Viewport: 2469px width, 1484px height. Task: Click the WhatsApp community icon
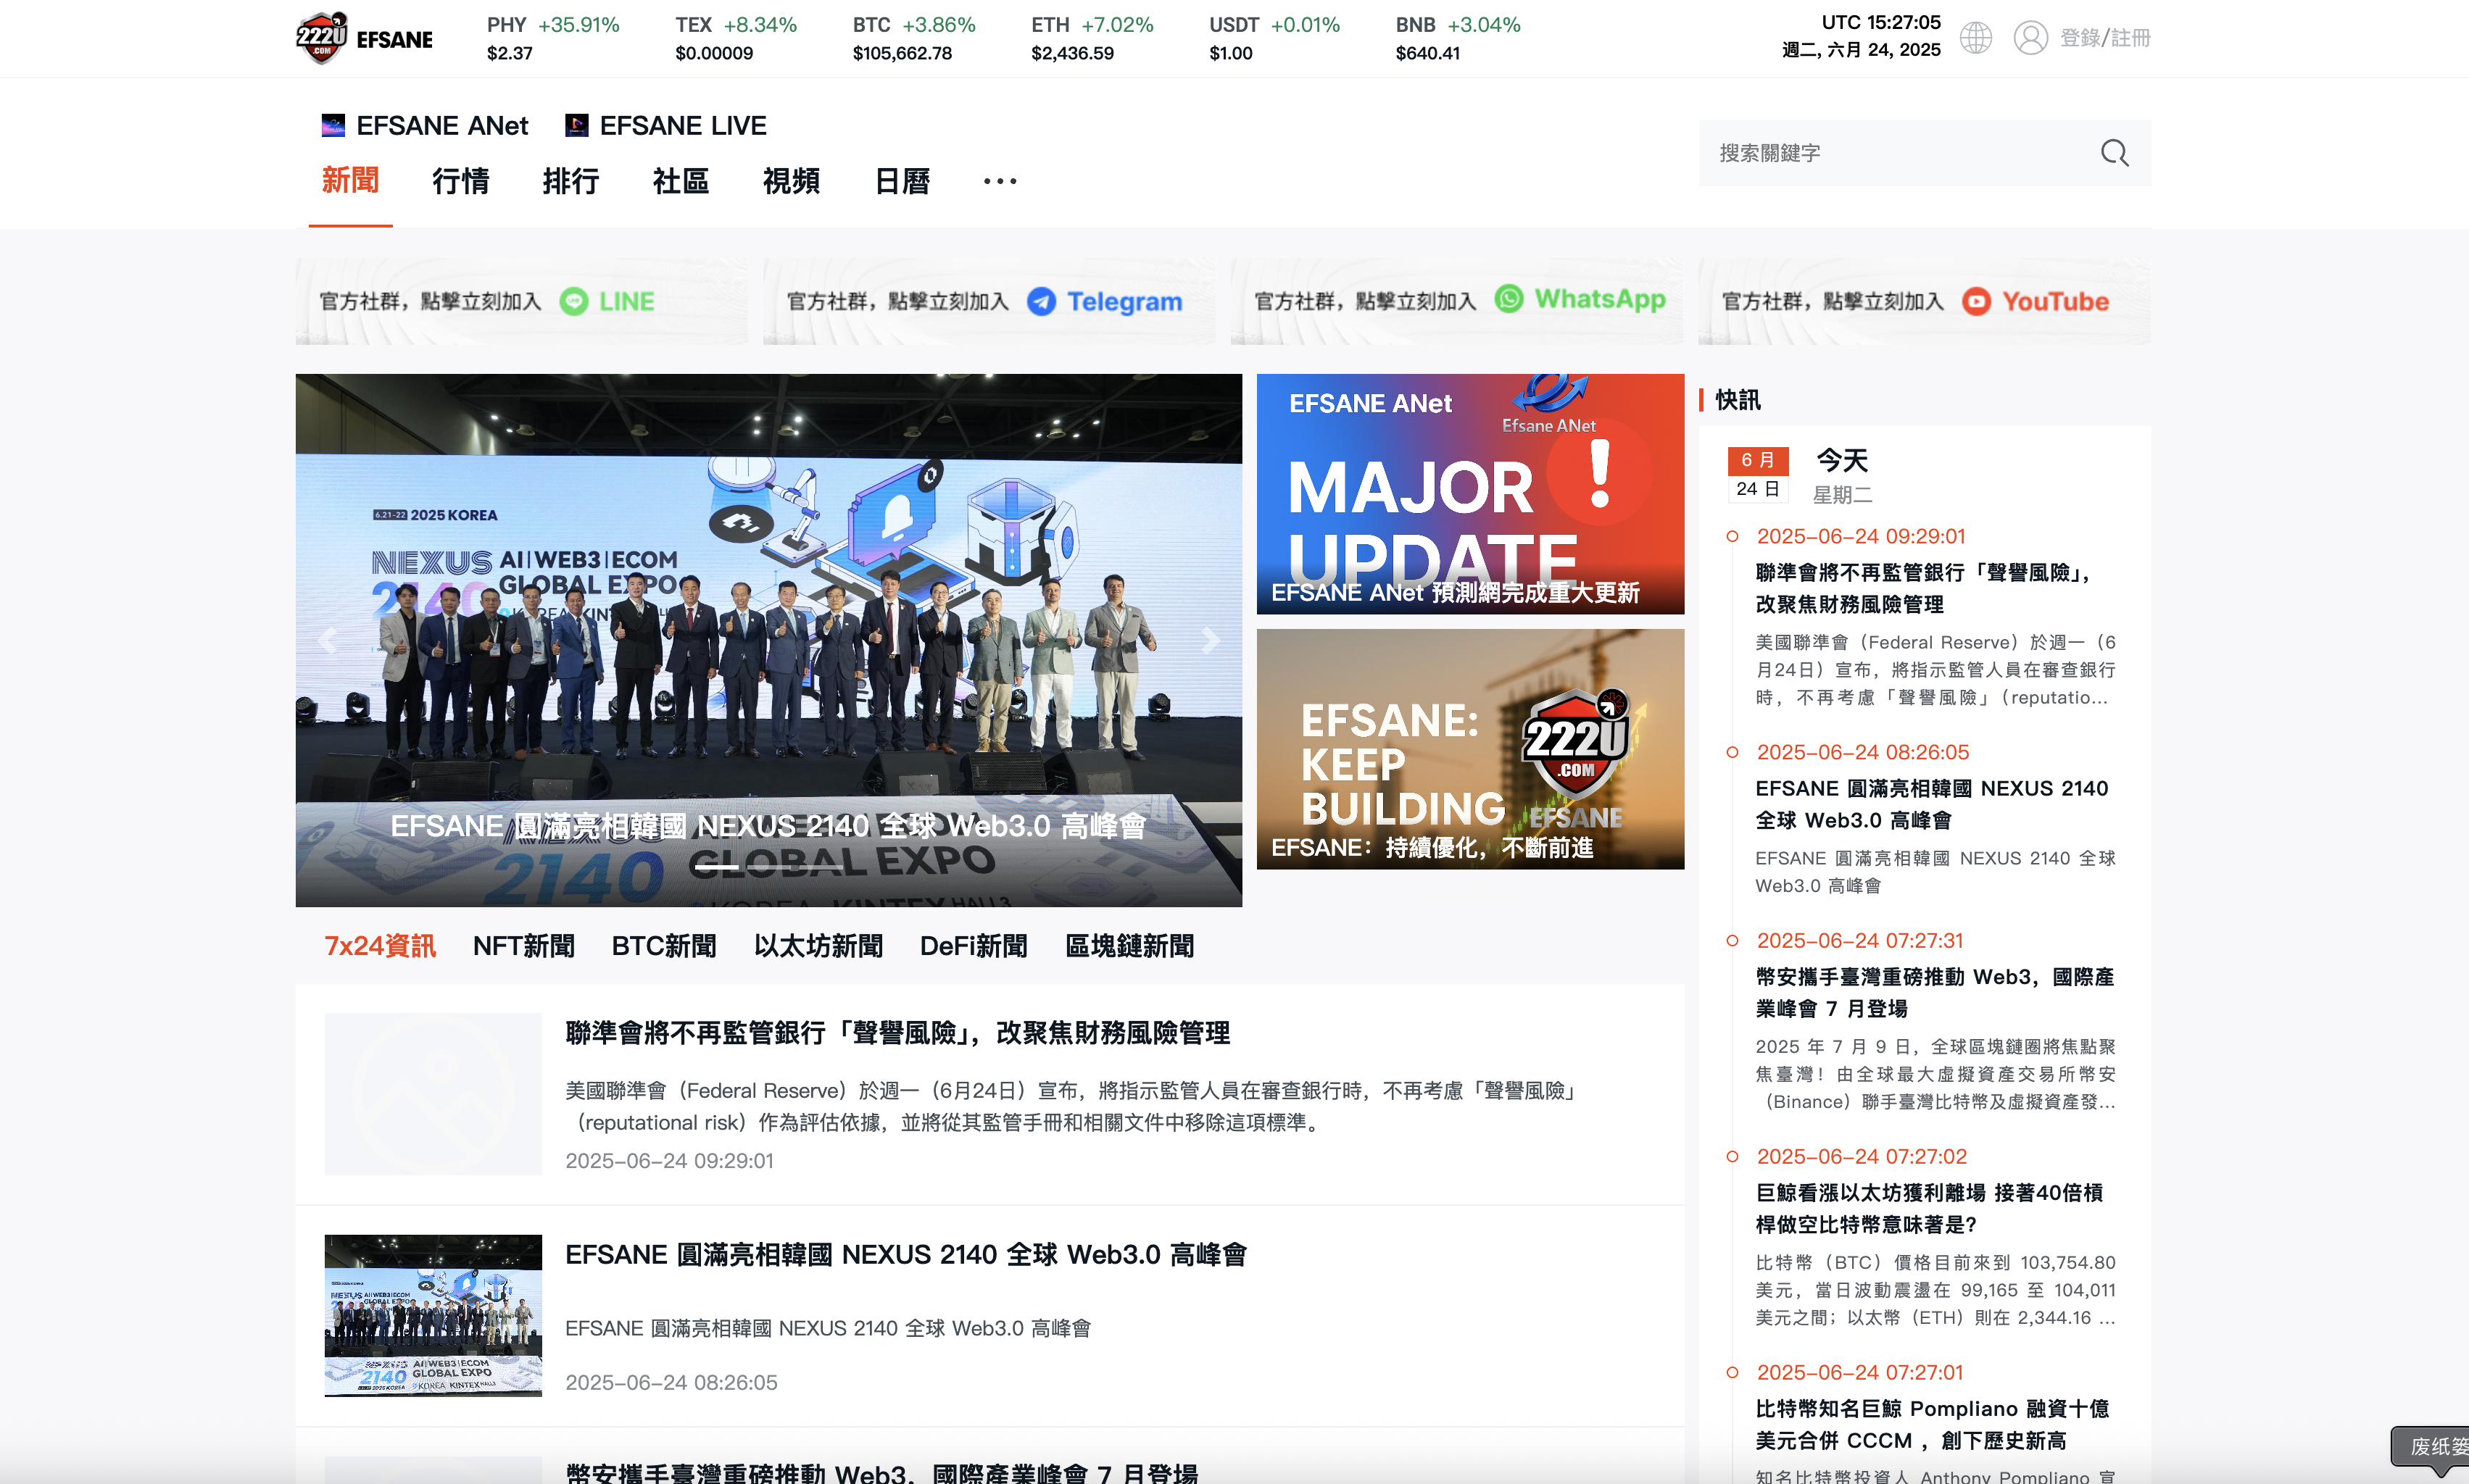[x=1509, y=299]
